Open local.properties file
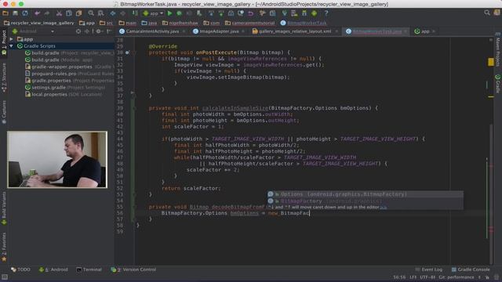Screen dimensions: 502x282 (x=64, y=94)
